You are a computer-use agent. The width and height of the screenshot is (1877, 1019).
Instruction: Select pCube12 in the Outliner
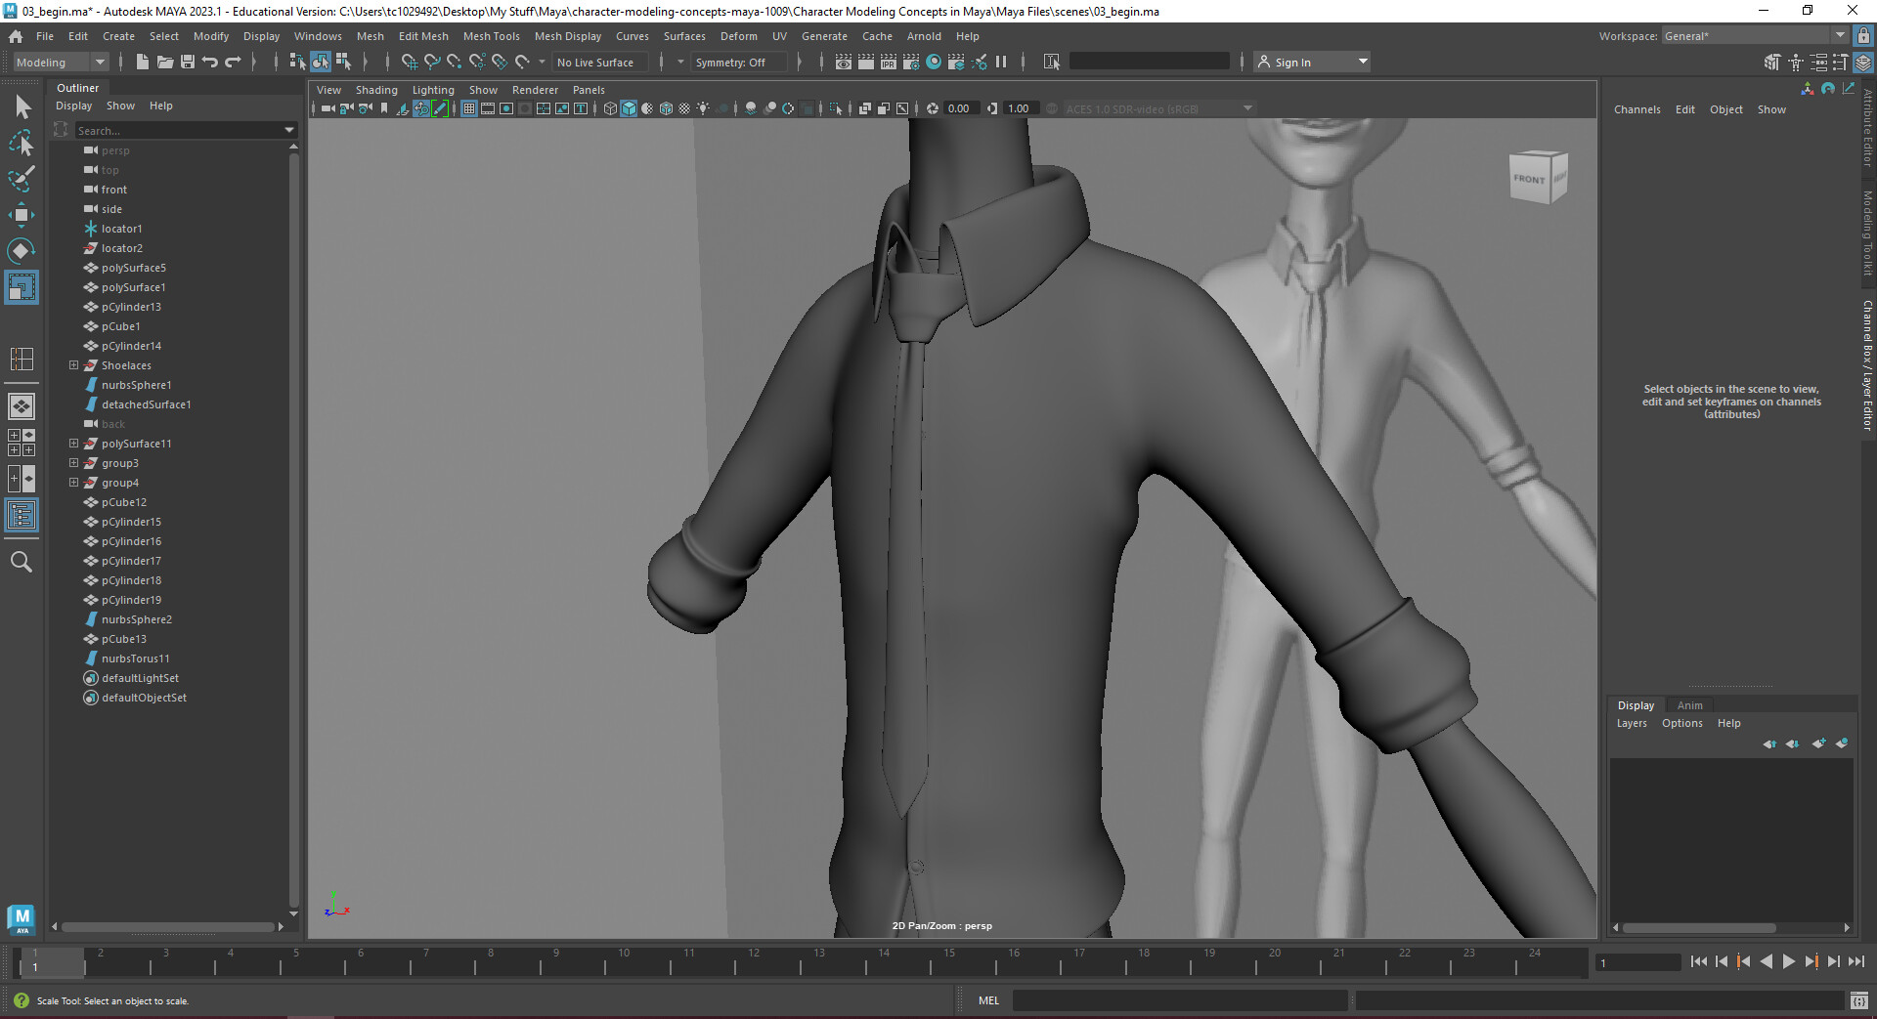123,502
